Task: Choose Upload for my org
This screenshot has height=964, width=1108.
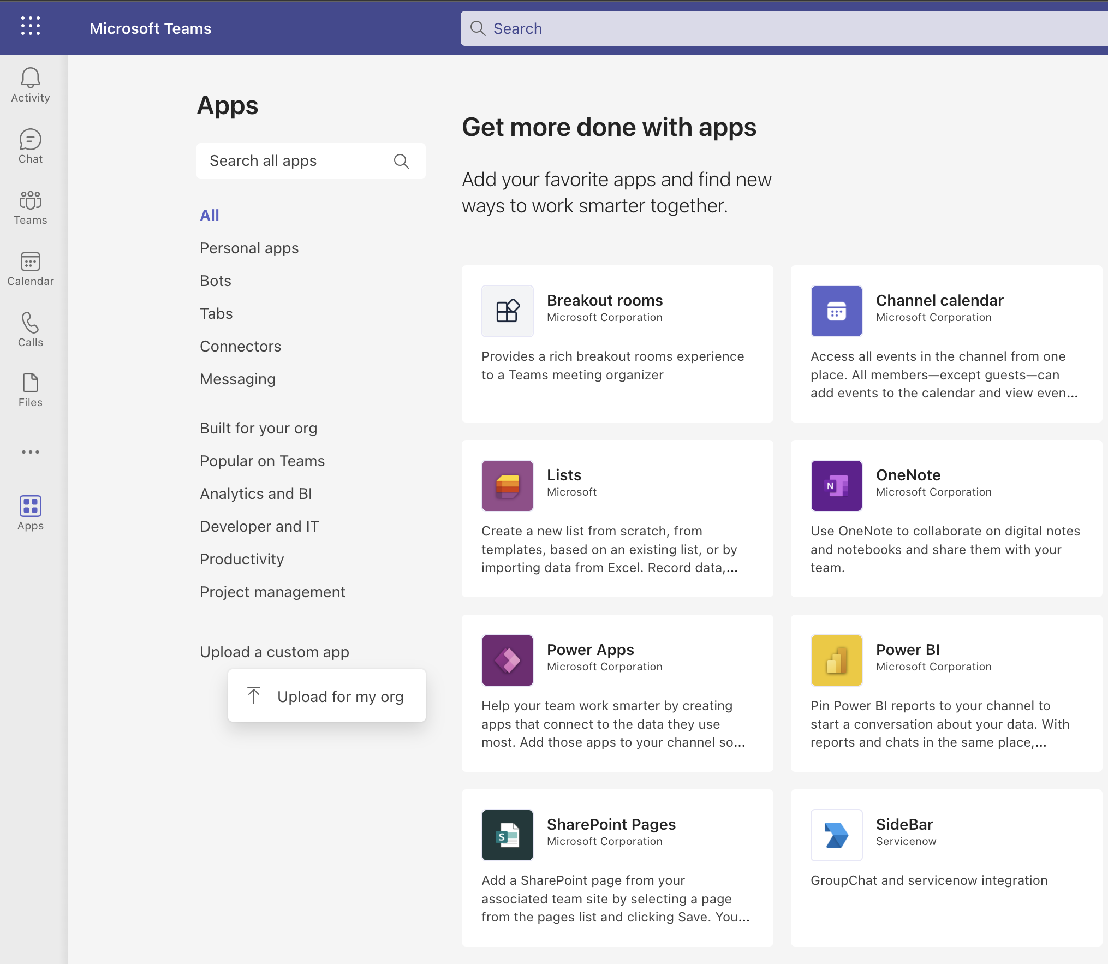Action: click(327, 696)
